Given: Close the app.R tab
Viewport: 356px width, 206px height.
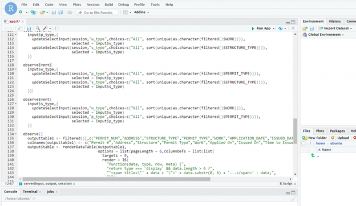Looking at the screenshot, I should pyautogui.click(x=23, y=22).
